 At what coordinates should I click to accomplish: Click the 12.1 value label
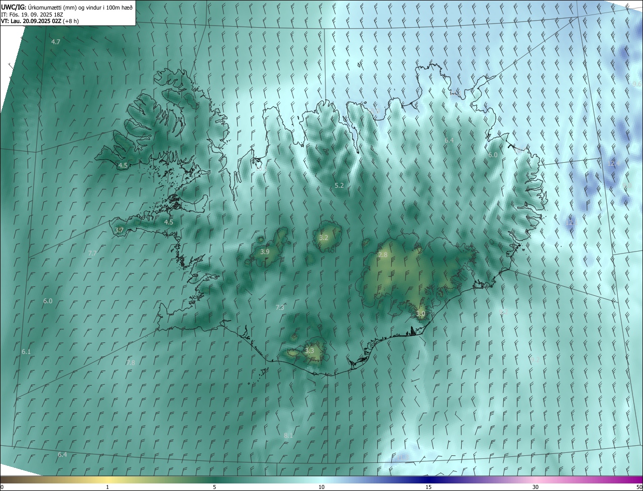click(572, 222)
